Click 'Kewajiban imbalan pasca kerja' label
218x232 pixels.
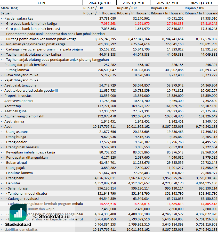30,152
